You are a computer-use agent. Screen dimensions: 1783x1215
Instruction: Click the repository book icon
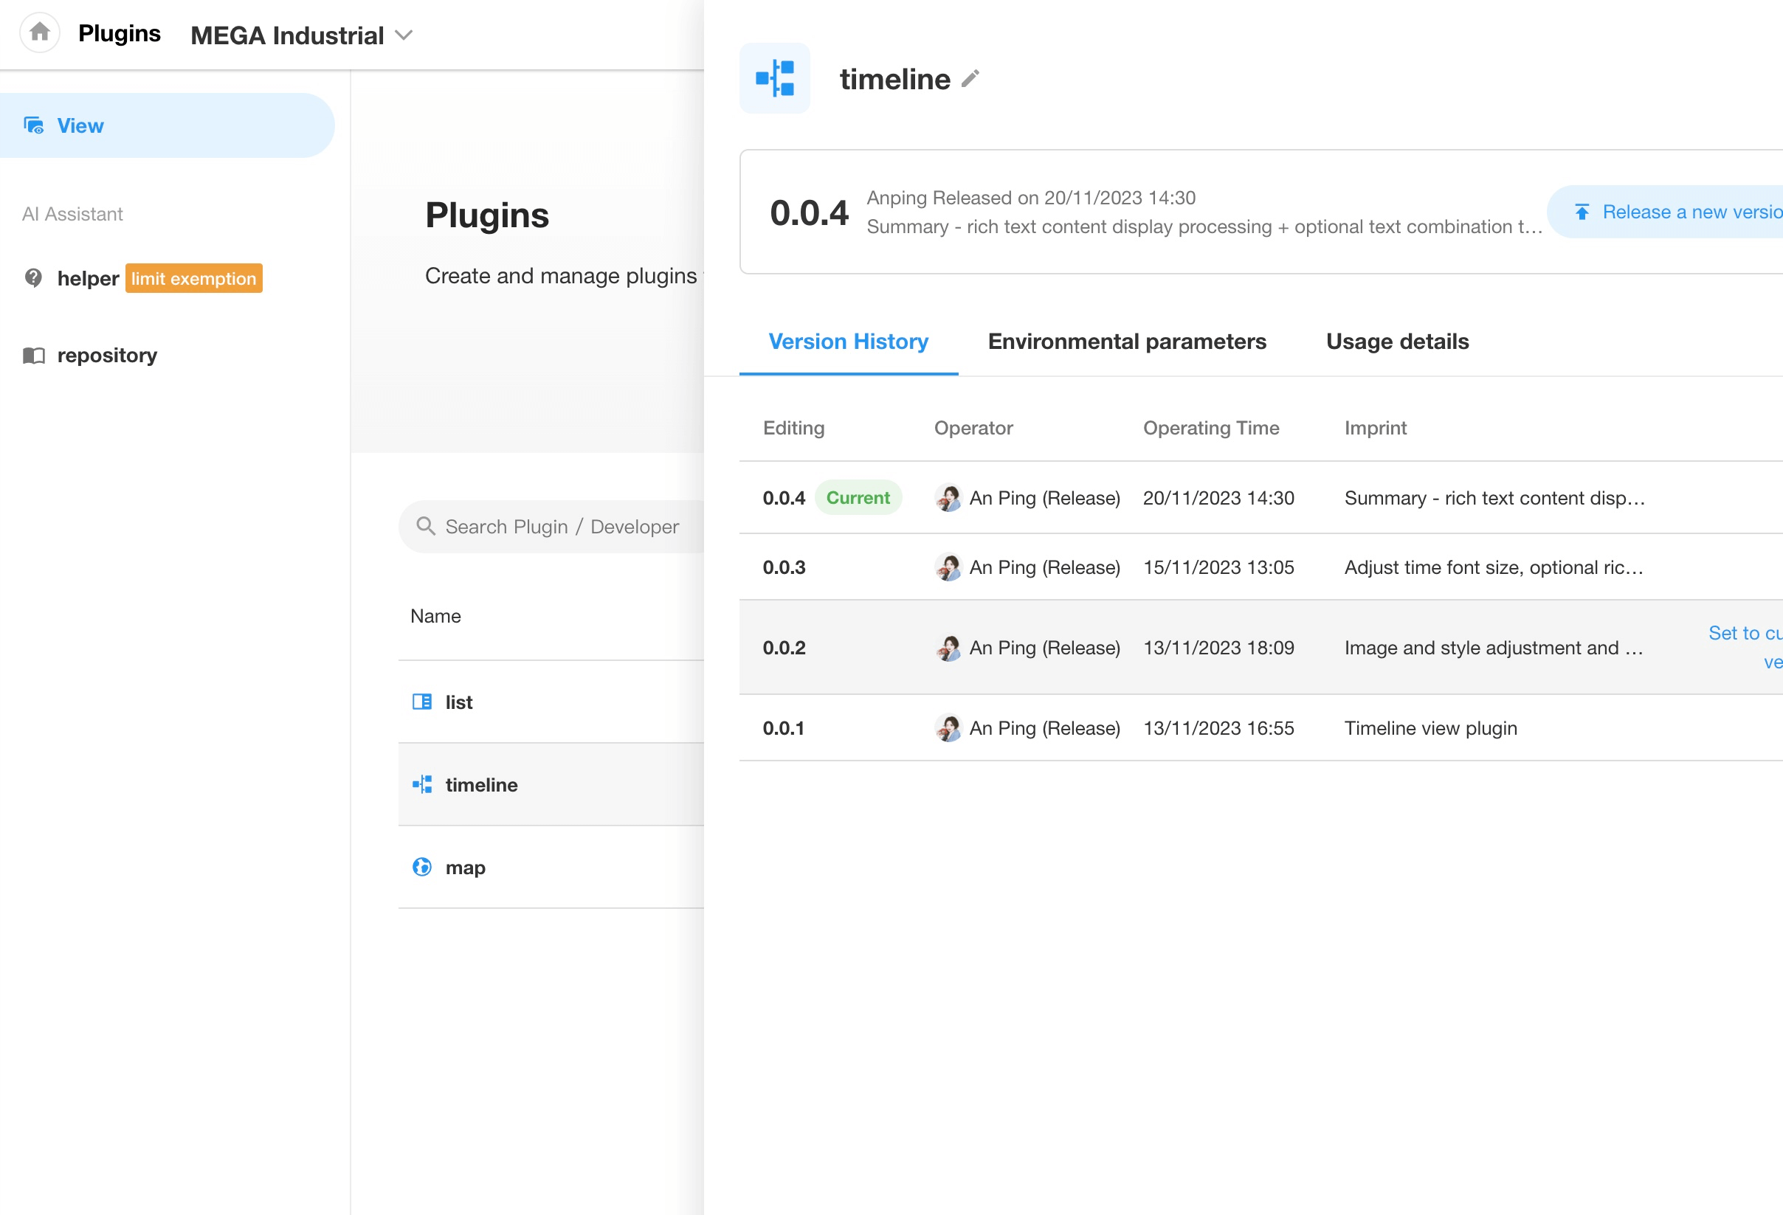(33, 355)
